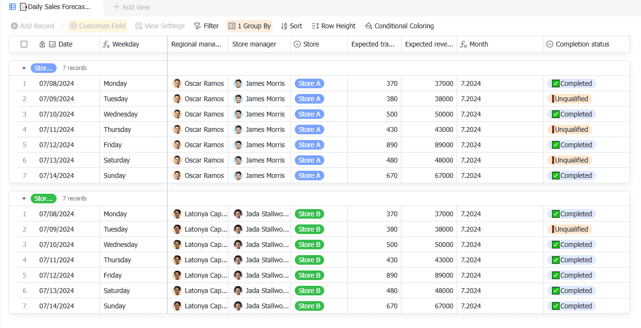Click the table icon in view tab
Viewport: 641px width, 328px height.
[12, 7]
